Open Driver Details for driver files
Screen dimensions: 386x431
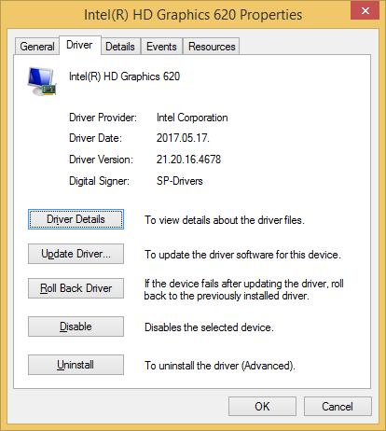[x=76, y=219]
